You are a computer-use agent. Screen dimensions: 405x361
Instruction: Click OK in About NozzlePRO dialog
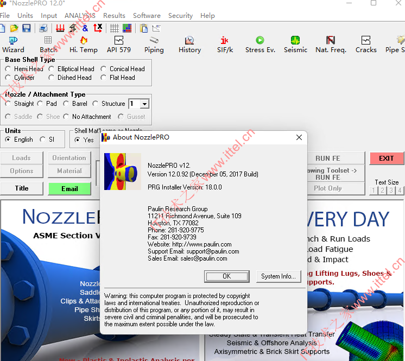tap(227, 276)
